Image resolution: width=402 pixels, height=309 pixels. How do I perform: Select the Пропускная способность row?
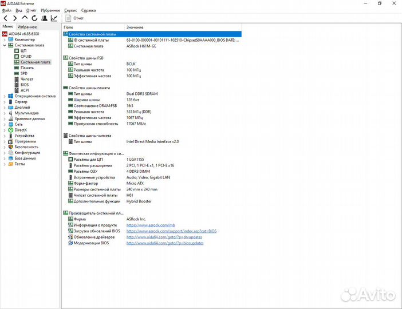pos(152,124)
